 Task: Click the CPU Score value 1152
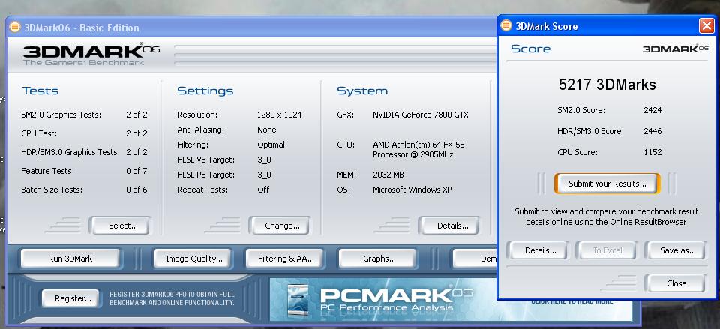point(652,152)
